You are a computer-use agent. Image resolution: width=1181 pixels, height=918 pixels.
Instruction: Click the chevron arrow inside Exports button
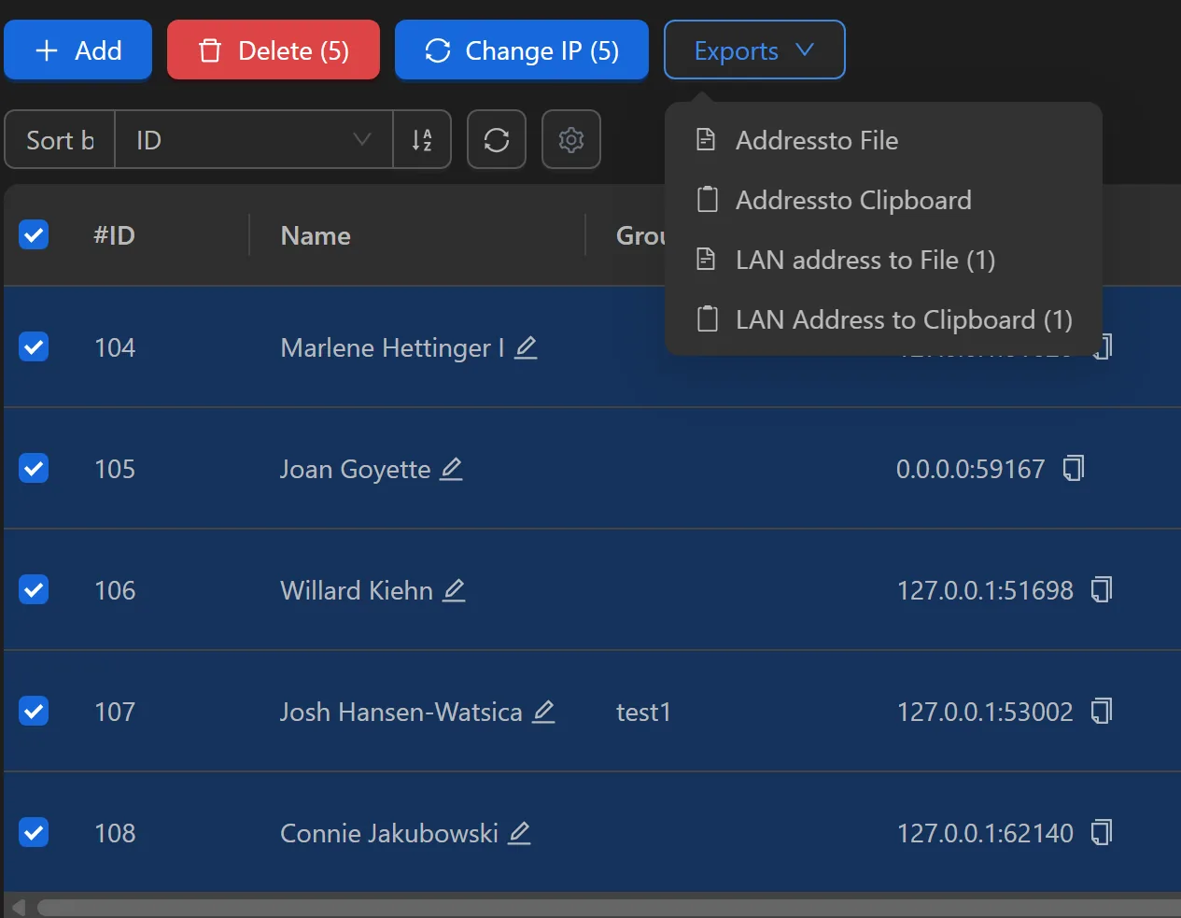805,49
